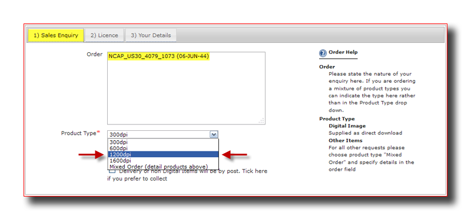Screen dimensions: 471x220
Task: Tick the collect instead of post checkbox
Action: pyautogui.click(x=112, y=171)
